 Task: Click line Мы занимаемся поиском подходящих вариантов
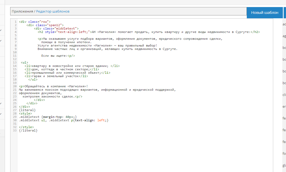point(97,90)
